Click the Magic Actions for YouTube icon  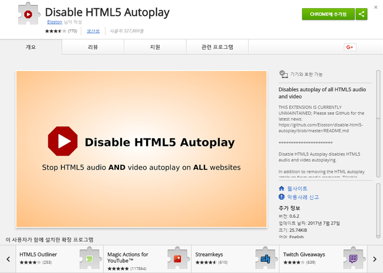click(177, 258)
